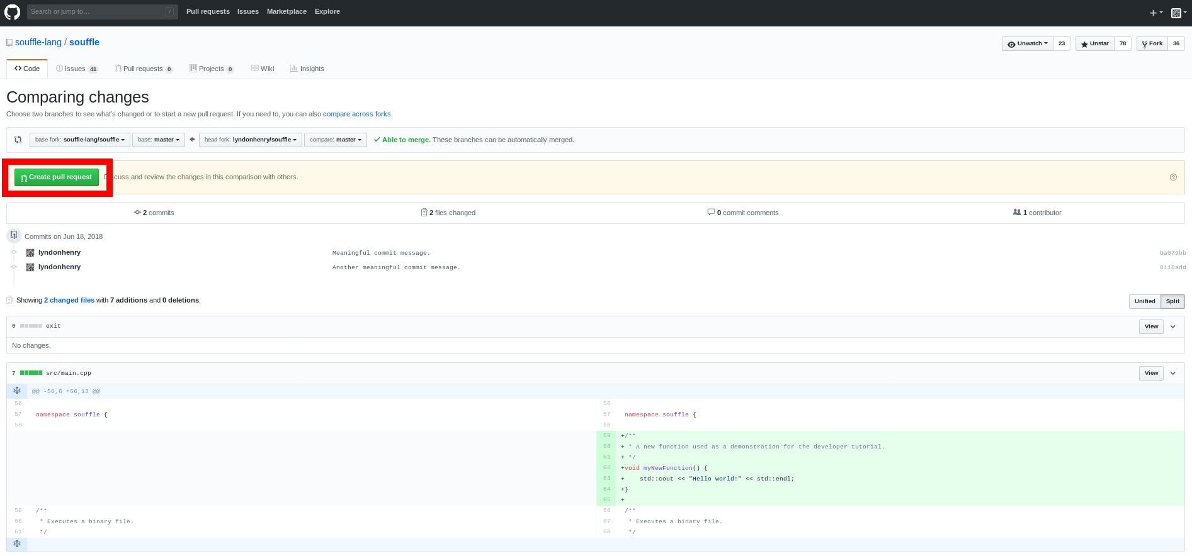Screen dimensions: 1192x556
Task: Open lyndonhenry on the Meaningful commit message row
Action: 59,252
